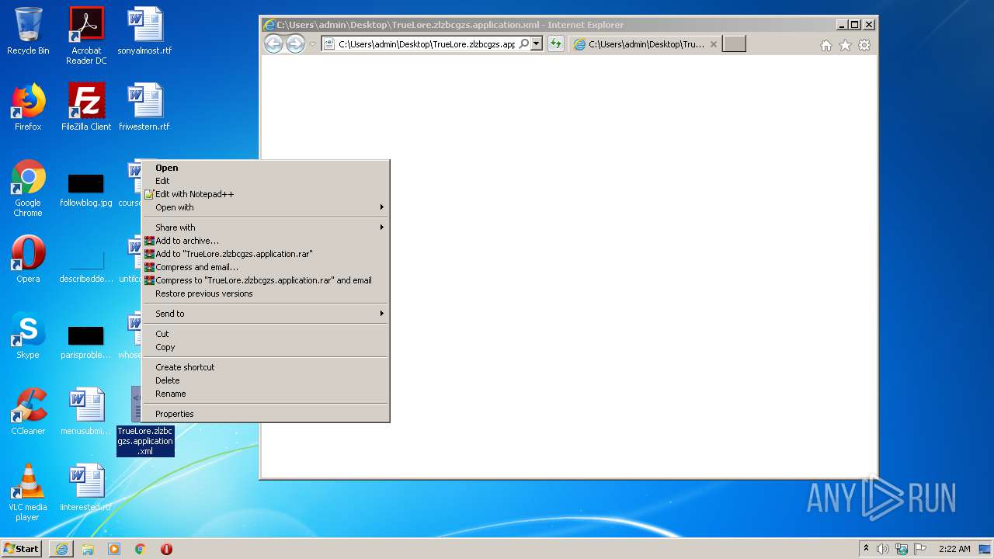994x559 pixels.
Task: Open a new tab in Internet Explorer
Action: click(x=734, y=44)
